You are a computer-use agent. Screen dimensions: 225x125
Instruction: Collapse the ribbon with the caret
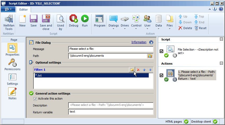pyautogui.click(x=210, y=9)
